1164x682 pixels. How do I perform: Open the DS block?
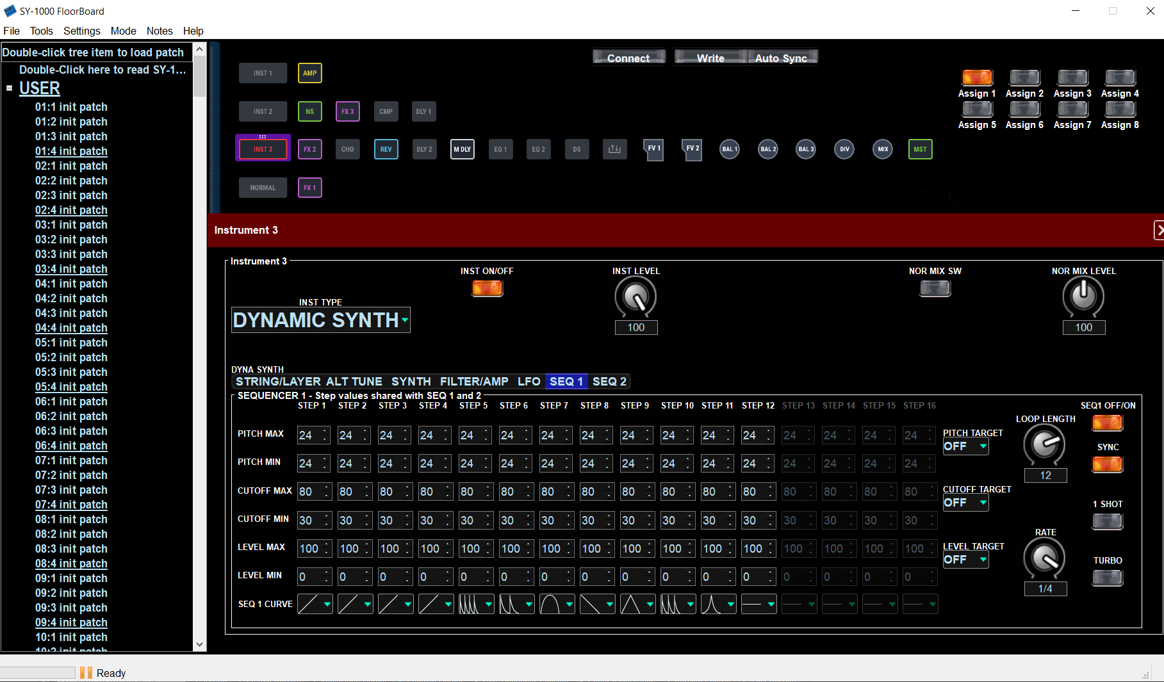tap(577, 149)
